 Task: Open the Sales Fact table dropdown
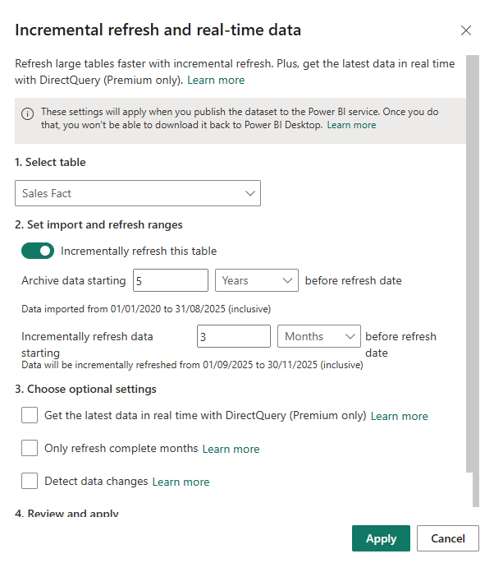click(x=138, y=193)
